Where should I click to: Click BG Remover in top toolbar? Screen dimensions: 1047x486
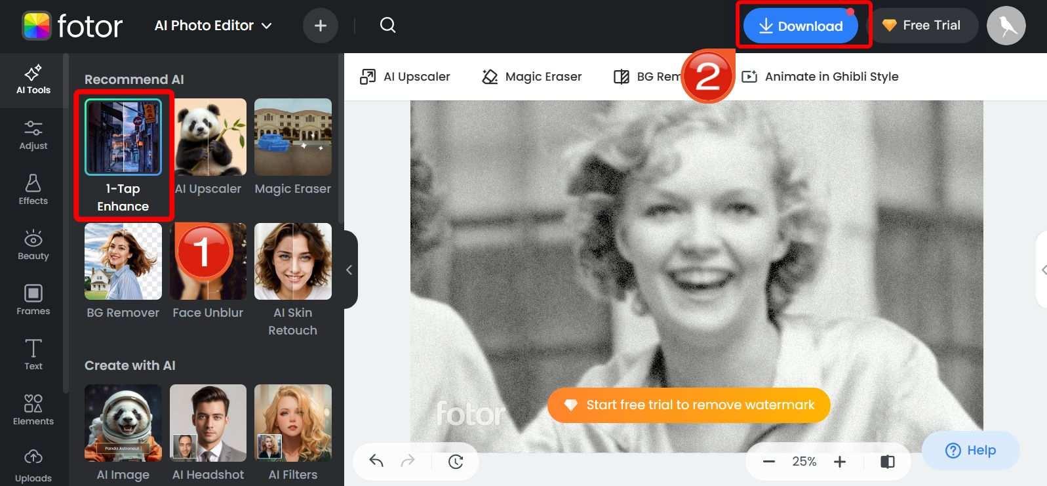[648, 77]
